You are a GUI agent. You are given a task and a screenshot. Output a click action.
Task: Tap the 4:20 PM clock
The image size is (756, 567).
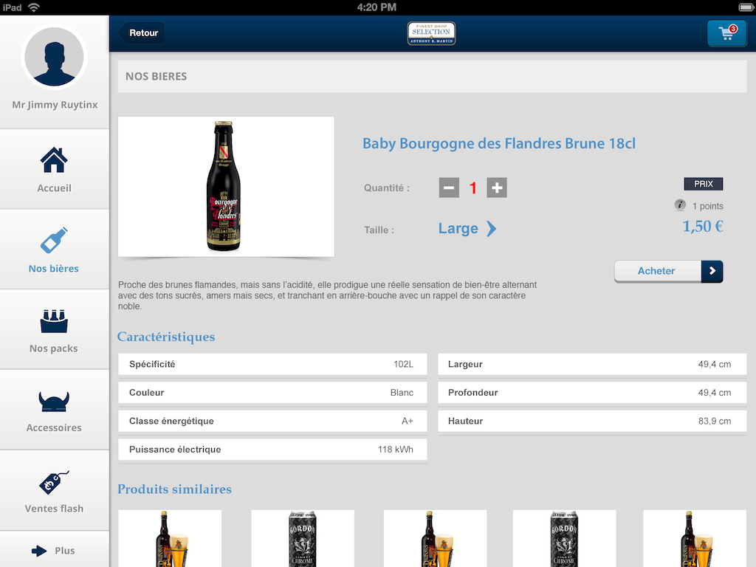tap(377, 7)
